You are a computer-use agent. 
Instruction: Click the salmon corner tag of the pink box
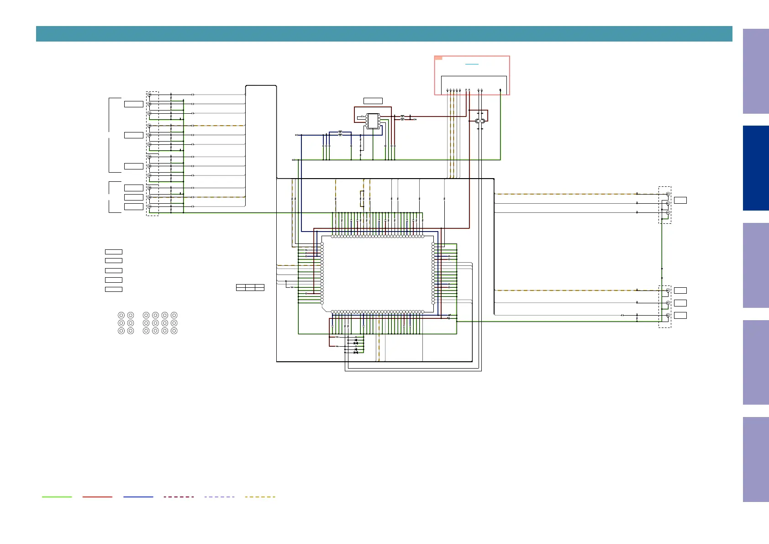(438, 58)
